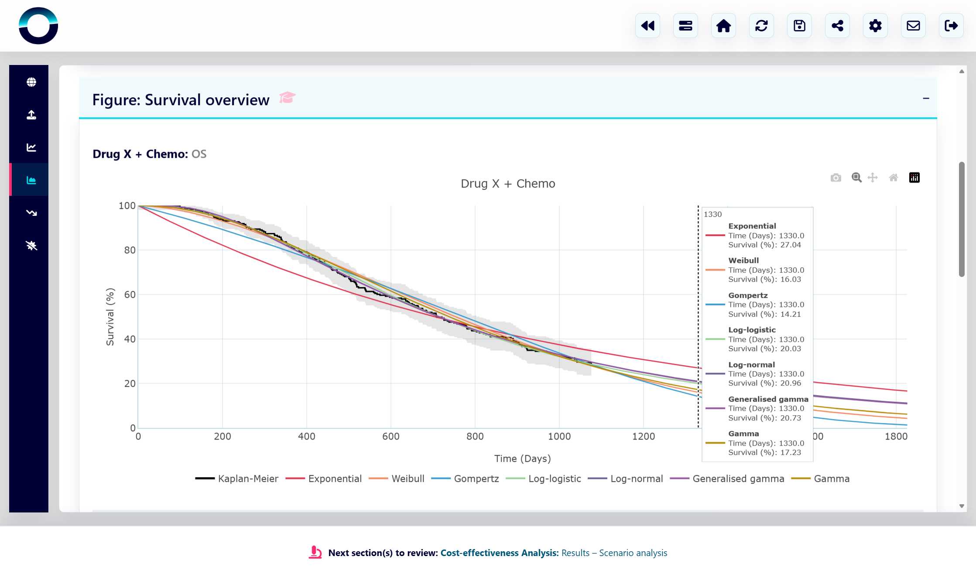Click Exponential survival 27.04 tooltip value

(791, 245)
